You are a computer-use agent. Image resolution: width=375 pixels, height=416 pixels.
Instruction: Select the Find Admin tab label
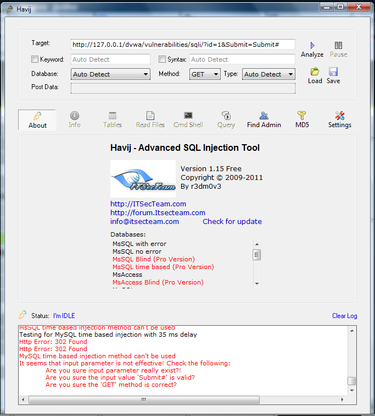coord(264,125)
